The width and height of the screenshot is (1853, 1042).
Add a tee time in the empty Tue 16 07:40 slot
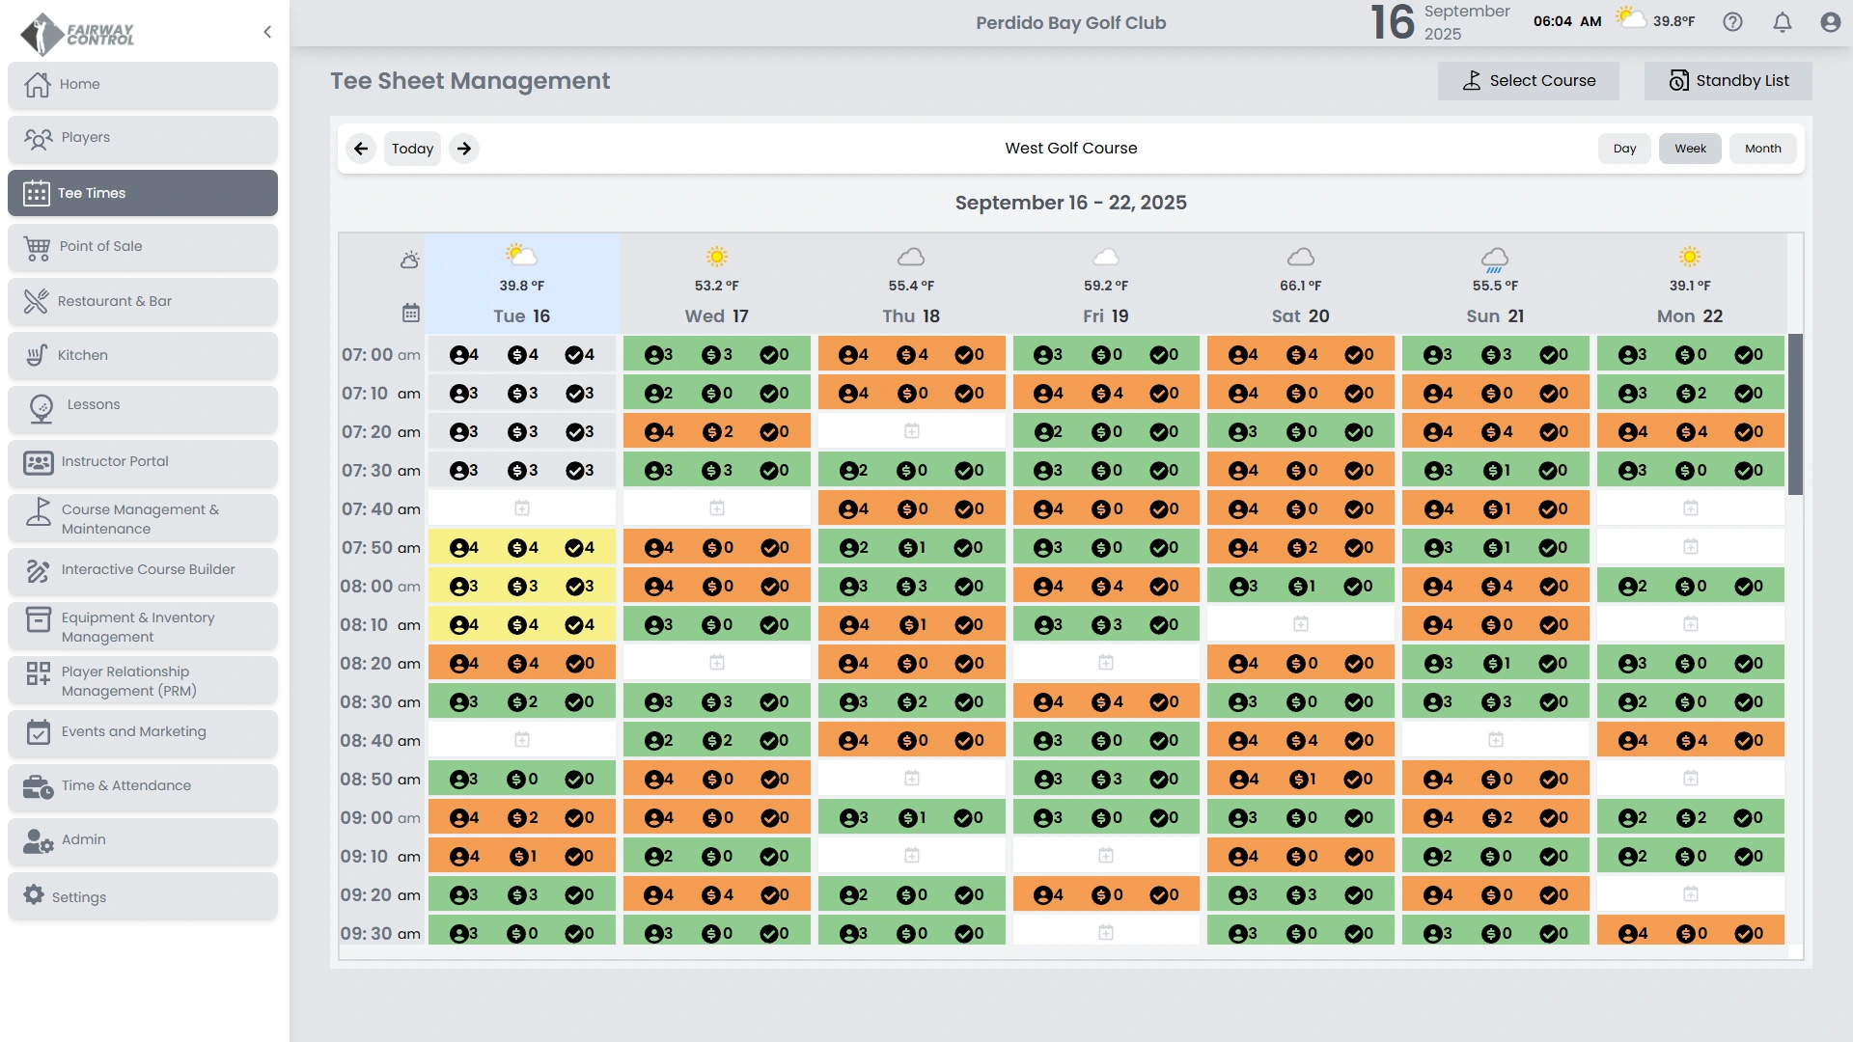tap(522, 508)
